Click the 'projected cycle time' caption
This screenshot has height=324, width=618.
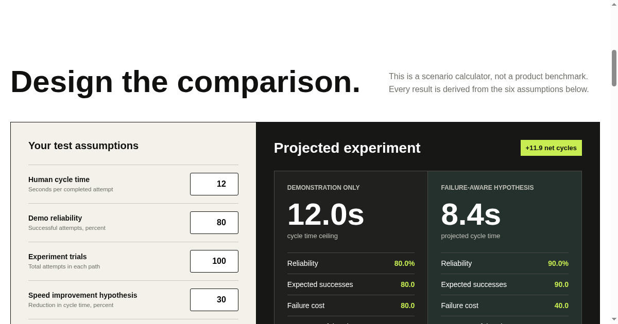471,236
